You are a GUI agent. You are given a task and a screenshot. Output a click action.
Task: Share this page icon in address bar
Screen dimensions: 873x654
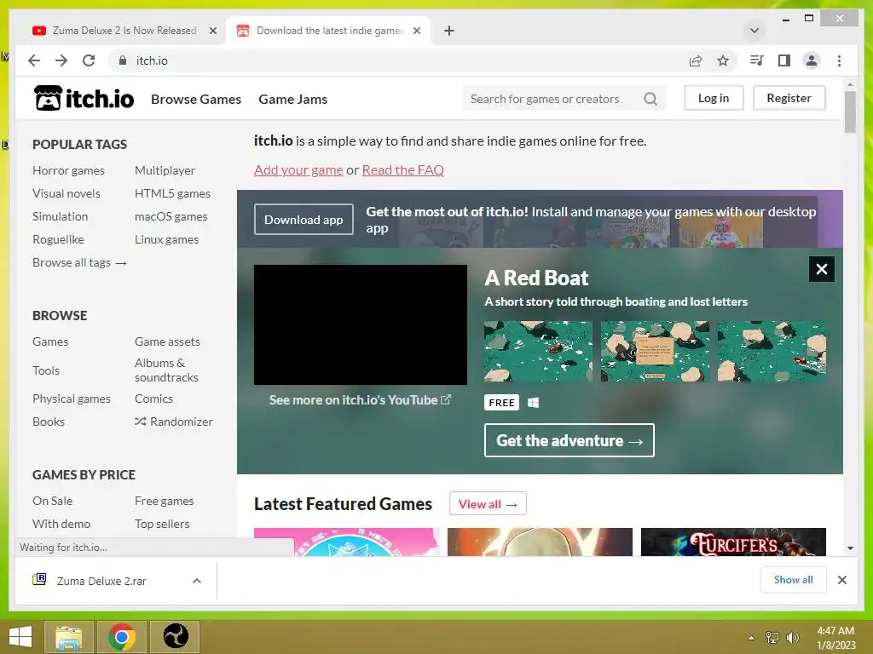[696, 60]
